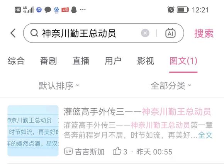Image resolution: width=224 pixels, height=164 pixels.
Task: Open the 全文 full-text link
Action: click(205, 135)
